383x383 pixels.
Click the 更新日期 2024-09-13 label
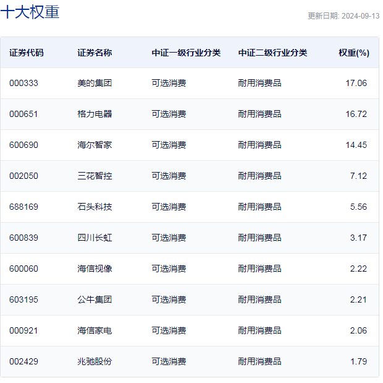coord(343,16)
